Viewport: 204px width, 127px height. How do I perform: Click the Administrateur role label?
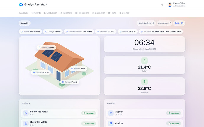pyautogui.click(x=179, y=6)
